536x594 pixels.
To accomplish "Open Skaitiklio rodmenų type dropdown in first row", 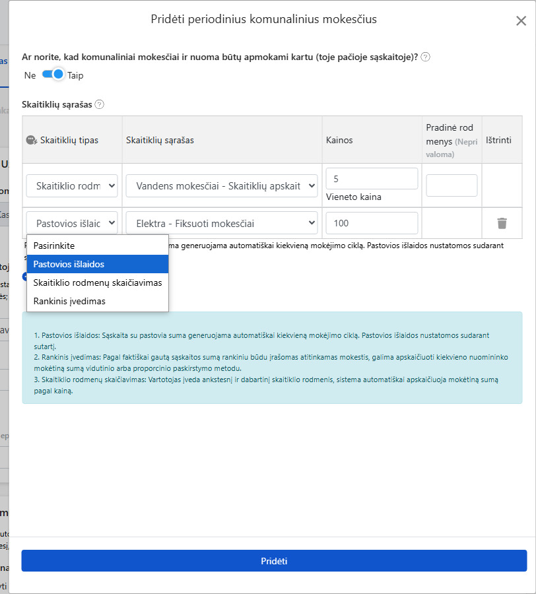I will coord(72,185).
